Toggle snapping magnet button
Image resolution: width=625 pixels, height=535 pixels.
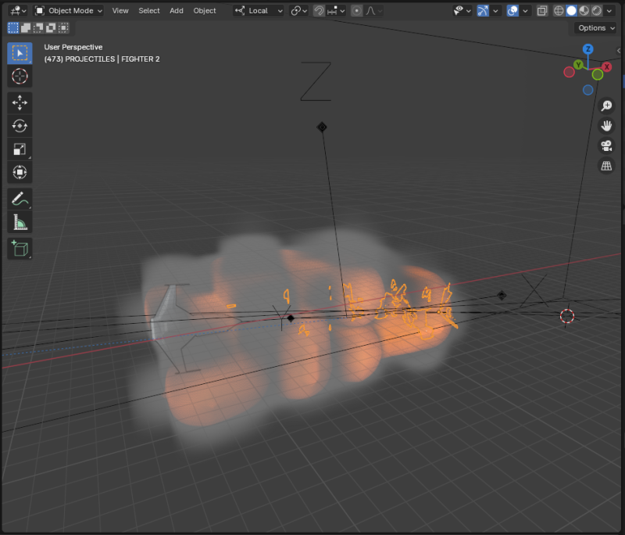[319, 11]
